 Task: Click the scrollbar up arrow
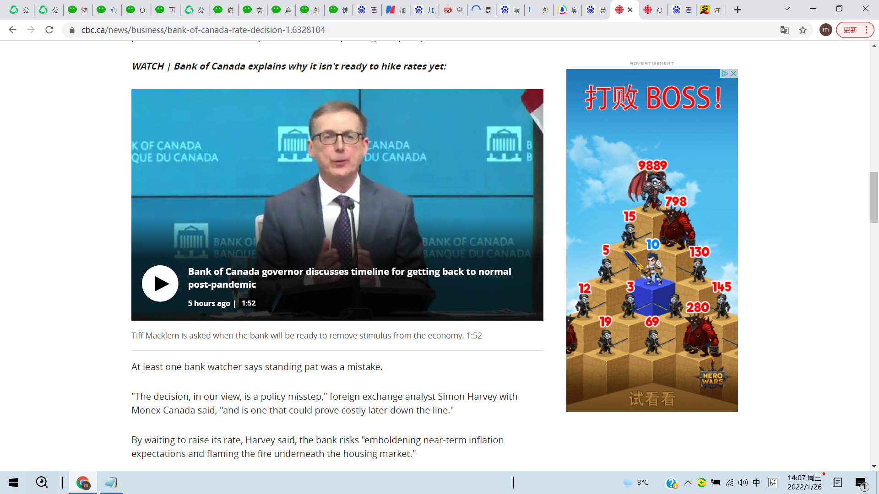[x=874, y=46]
